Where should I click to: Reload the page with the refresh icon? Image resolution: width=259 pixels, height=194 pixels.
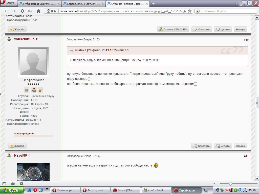click(x=22, y=11)
